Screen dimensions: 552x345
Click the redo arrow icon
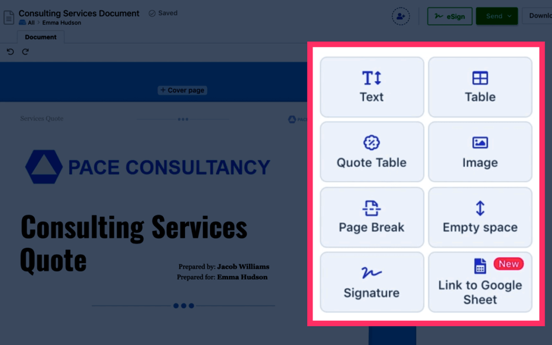pyautogui.click(x=25, y=52)
